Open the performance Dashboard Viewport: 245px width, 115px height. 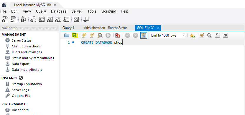pyautogui.click(x=20, y=110)
